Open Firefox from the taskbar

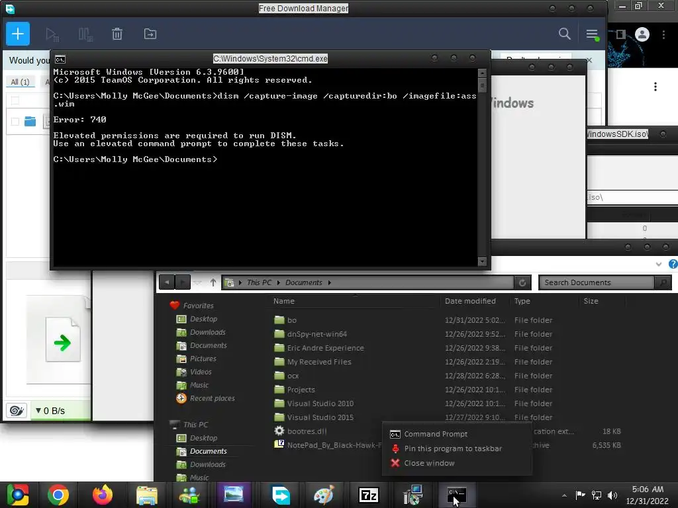click(103, 495)
